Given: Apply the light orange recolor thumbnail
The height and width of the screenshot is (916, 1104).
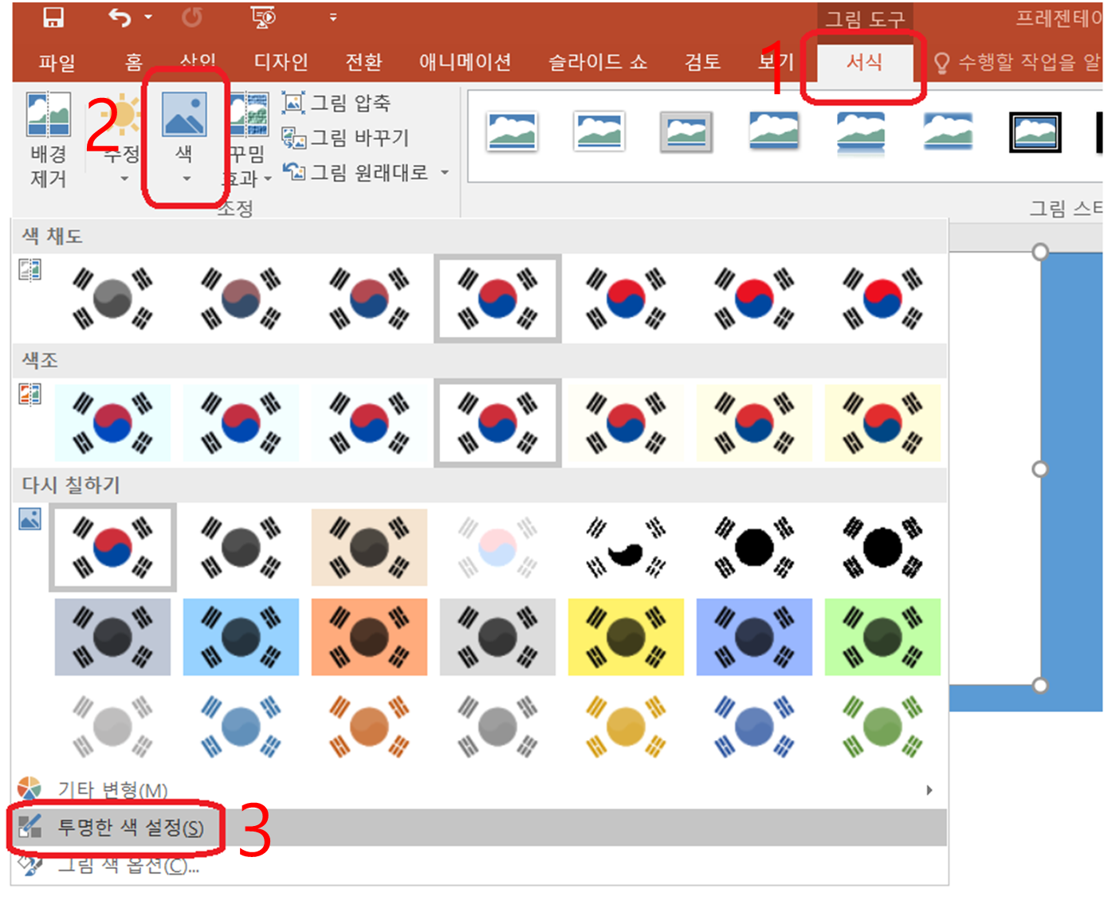Looking at the screenshot, I should tap(369, 726).
